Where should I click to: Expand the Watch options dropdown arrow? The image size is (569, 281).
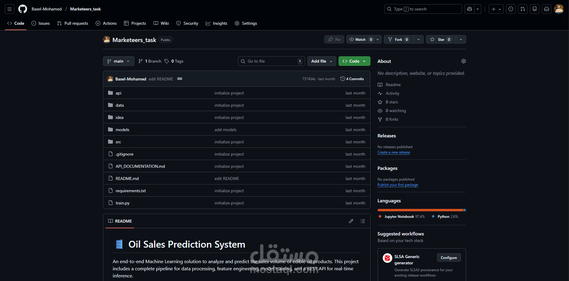tap(377, 39)
